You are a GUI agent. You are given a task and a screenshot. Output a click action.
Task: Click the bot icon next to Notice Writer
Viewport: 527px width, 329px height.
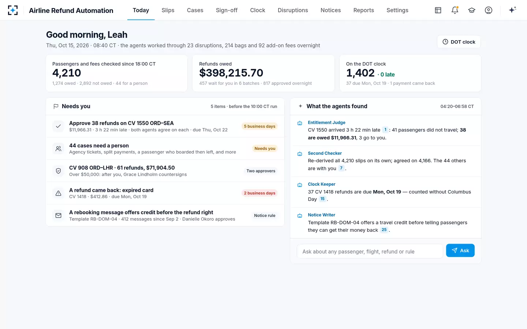click(300, 216)
